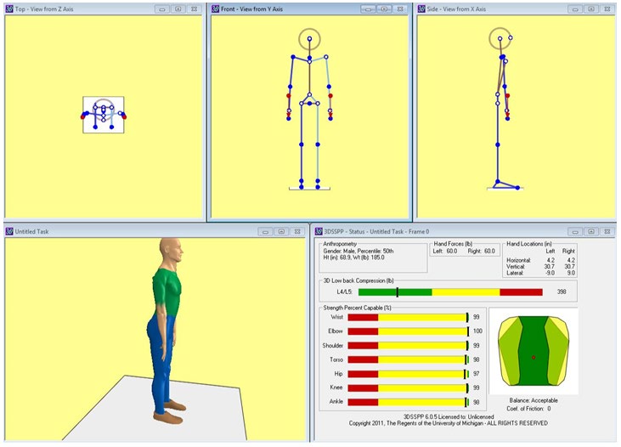Viewport: 621px width, 447px height.
Task: Click the 'Anthropometry' group label
Action: tap(340, 244)
